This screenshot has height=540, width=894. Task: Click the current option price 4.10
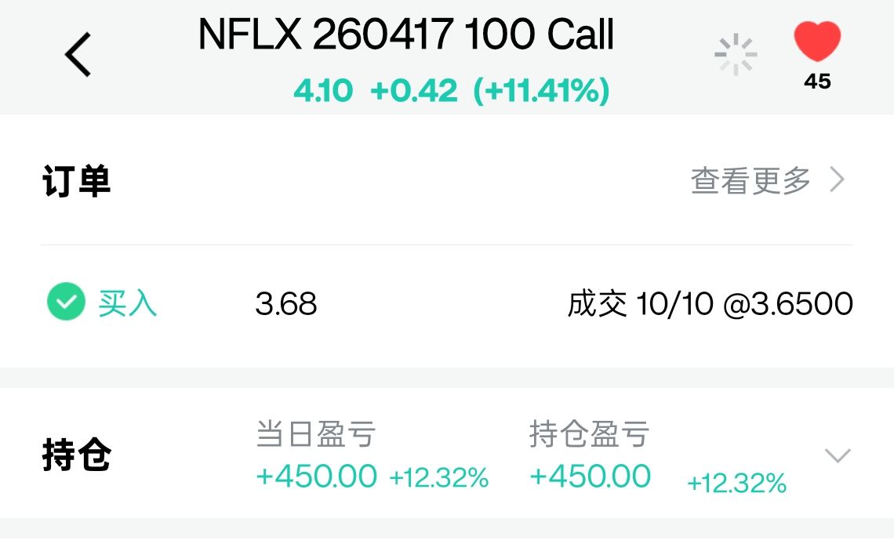[x=323, y=92]
